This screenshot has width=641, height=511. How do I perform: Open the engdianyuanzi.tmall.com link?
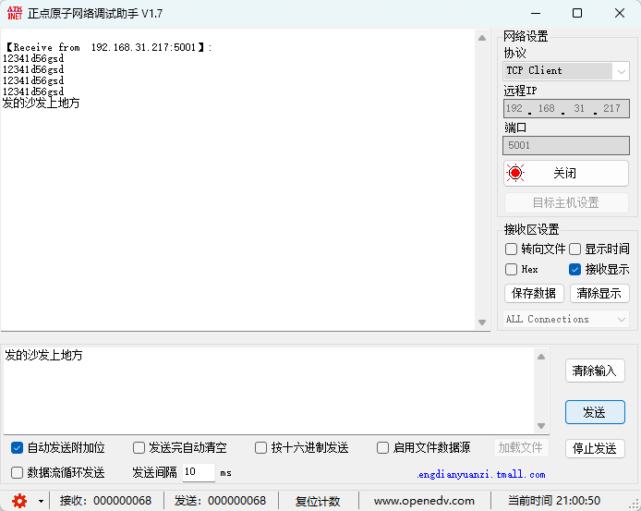point(481,475)
